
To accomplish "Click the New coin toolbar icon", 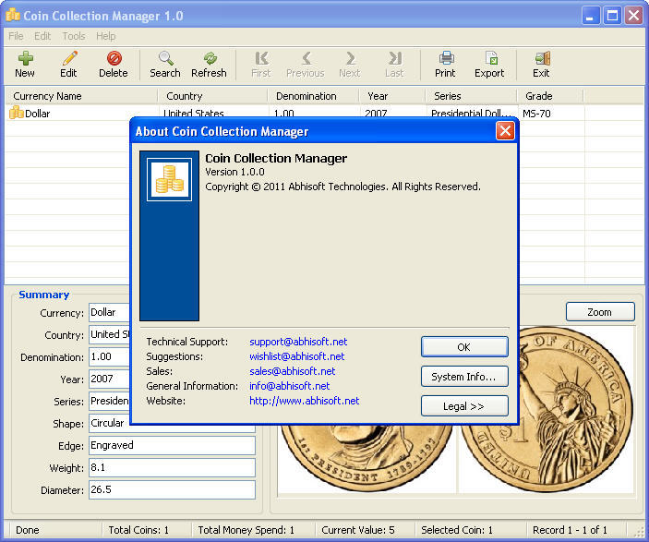I will (x=25, y=58).
